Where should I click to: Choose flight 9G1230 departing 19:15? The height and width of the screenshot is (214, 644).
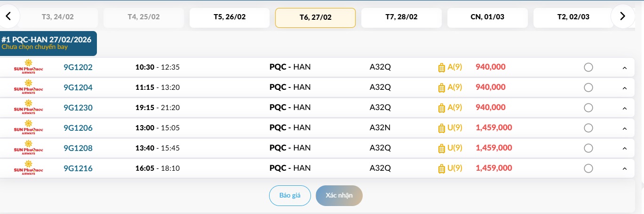[588, 108]
